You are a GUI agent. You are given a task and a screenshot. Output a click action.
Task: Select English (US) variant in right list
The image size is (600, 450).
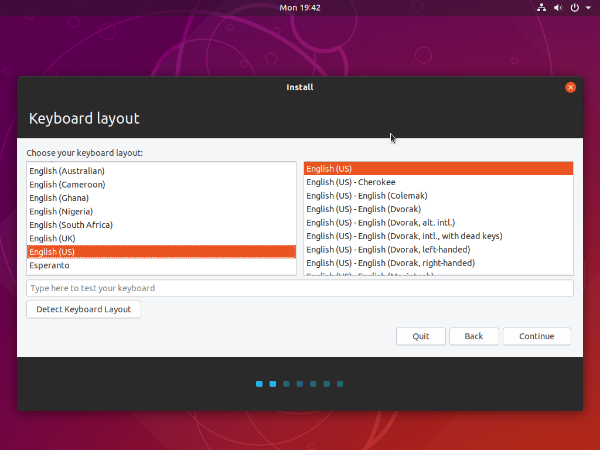438,168
